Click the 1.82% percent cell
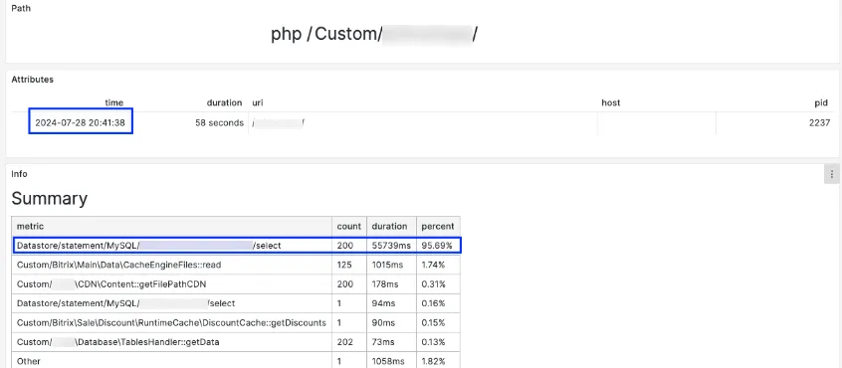Image resolution: width=842 pixels, height=368 pixels. (438, 360)
